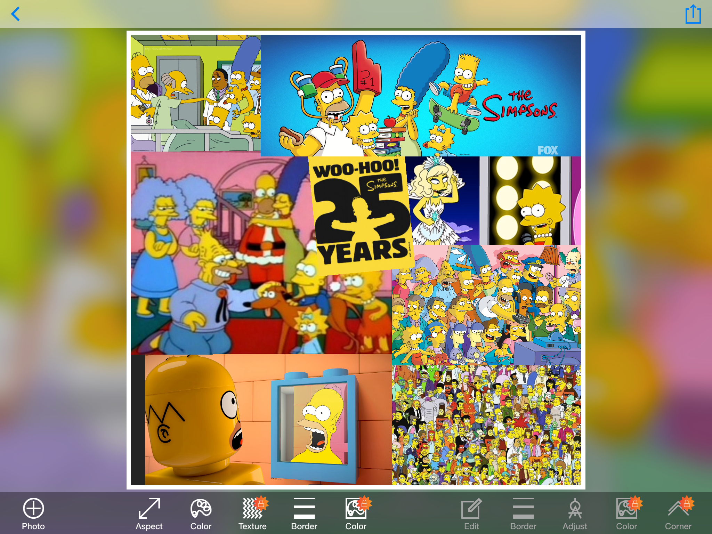Select the hospital scene photo
Viewport: 712px width, 534px height.
coord(195,93)
